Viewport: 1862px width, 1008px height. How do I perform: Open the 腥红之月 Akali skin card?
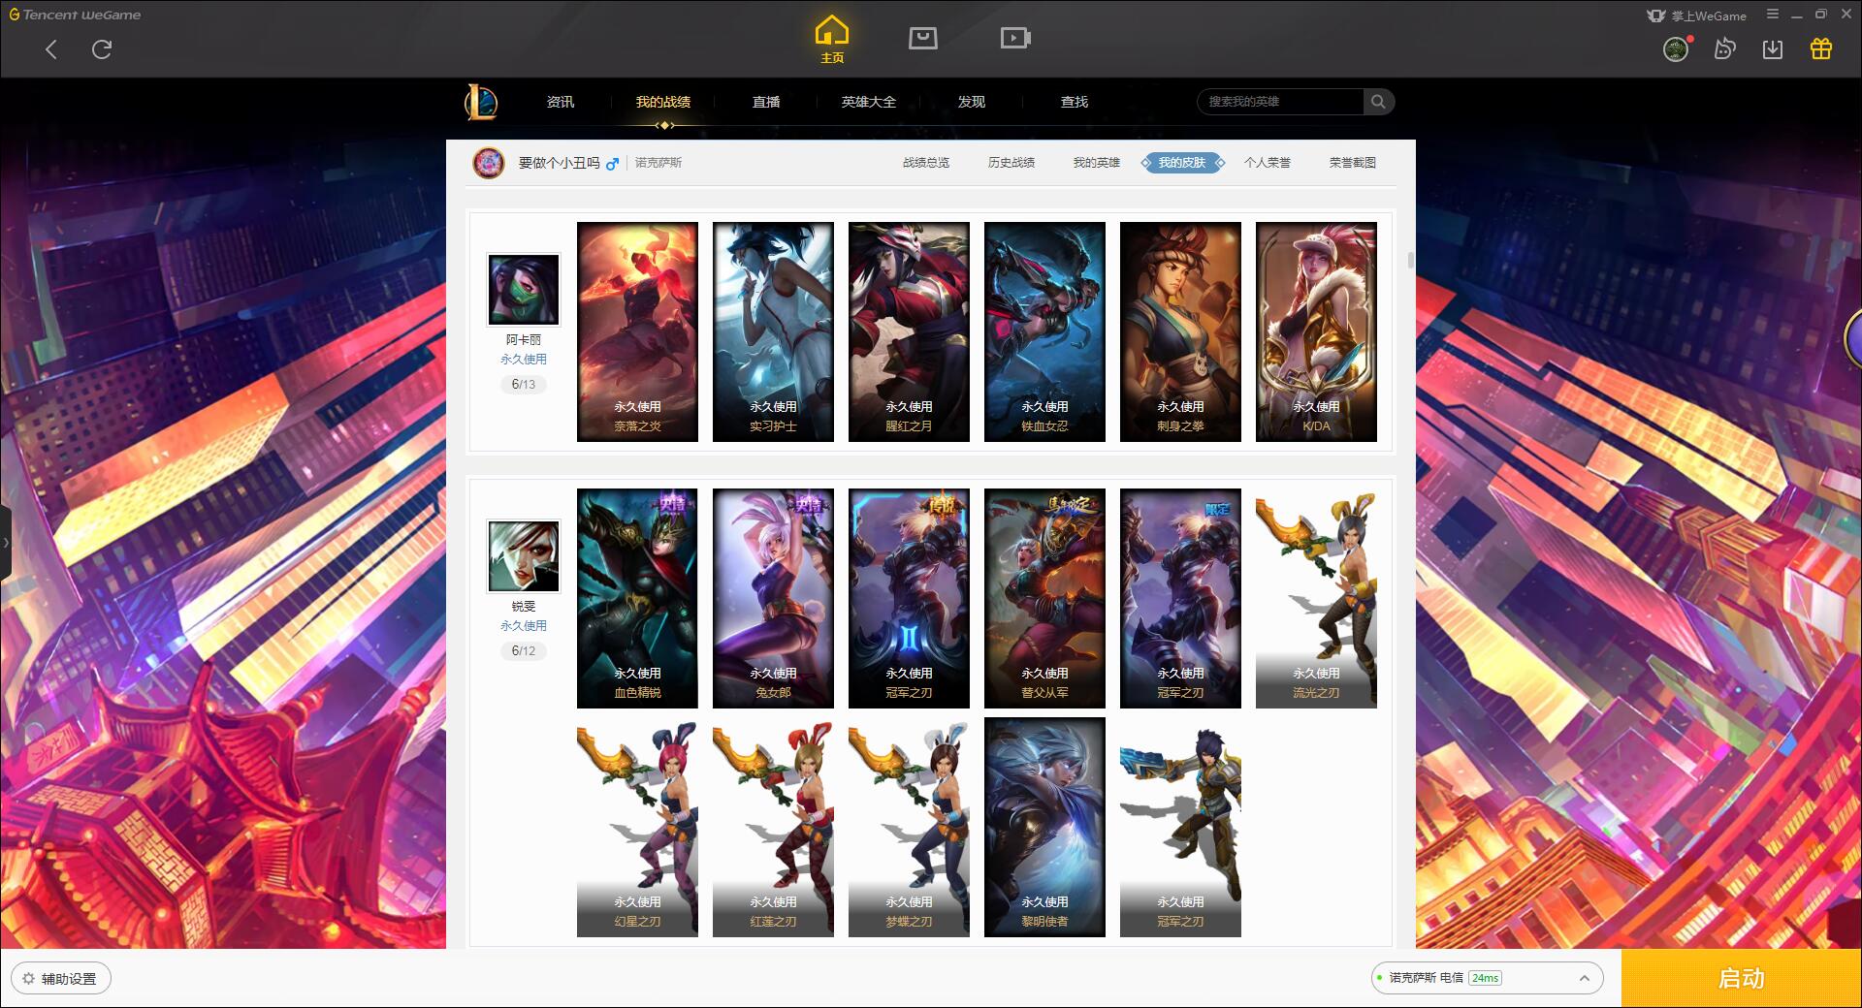[909, 331]
